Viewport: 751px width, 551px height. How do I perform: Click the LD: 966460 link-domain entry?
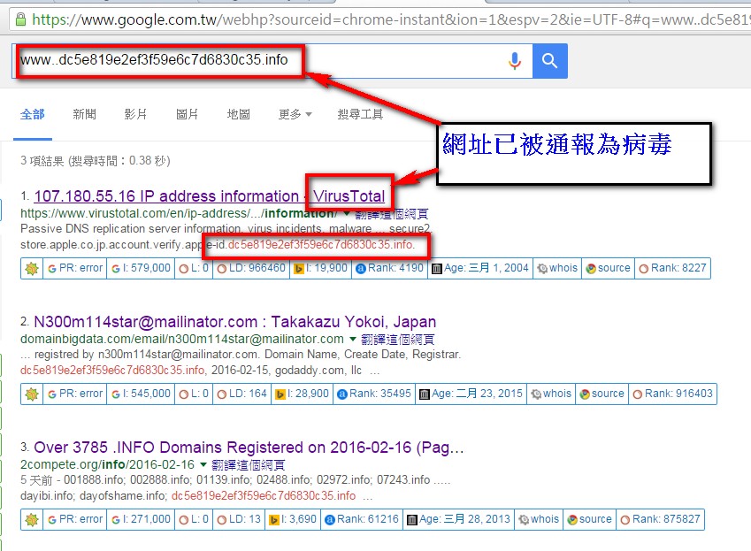tap(251, 268)
